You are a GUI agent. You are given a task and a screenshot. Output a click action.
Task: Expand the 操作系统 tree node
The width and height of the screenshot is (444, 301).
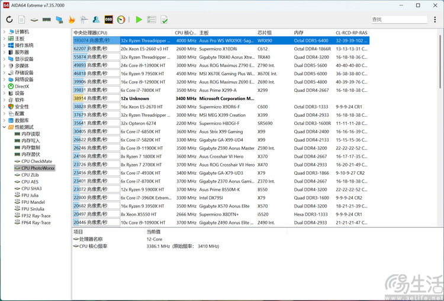click(4, 46)
